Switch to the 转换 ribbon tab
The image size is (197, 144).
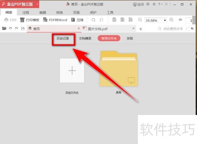(x=59, y=13)
